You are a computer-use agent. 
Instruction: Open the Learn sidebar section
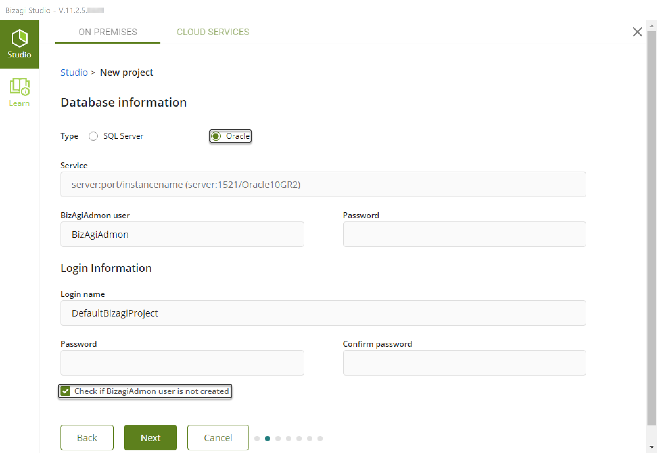tap(19, 92)
